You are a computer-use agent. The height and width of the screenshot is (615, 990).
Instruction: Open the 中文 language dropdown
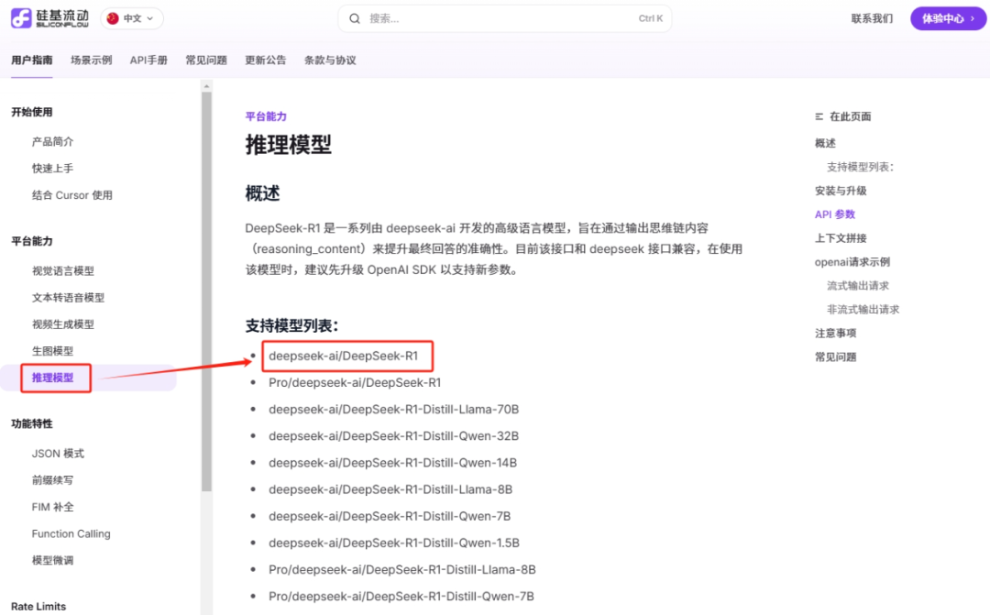click(132, 18)
